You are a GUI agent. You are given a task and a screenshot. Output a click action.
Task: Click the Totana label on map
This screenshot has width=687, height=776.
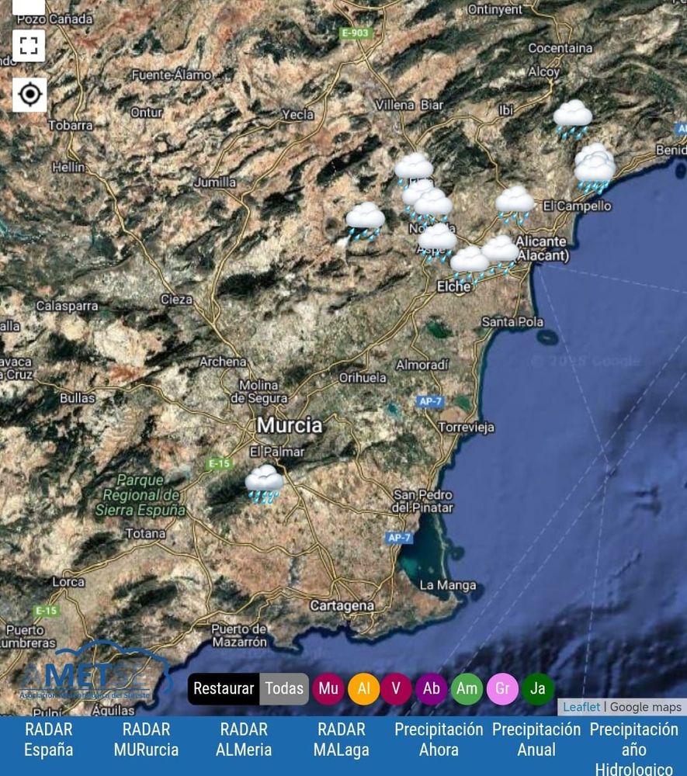point(145,534)
